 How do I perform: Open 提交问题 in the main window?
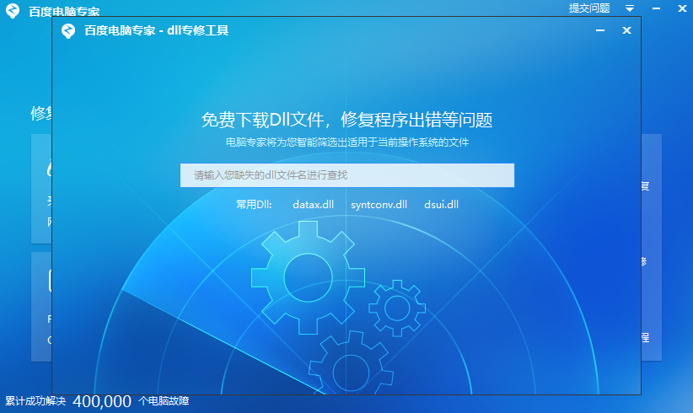click(x=589, y=8)
